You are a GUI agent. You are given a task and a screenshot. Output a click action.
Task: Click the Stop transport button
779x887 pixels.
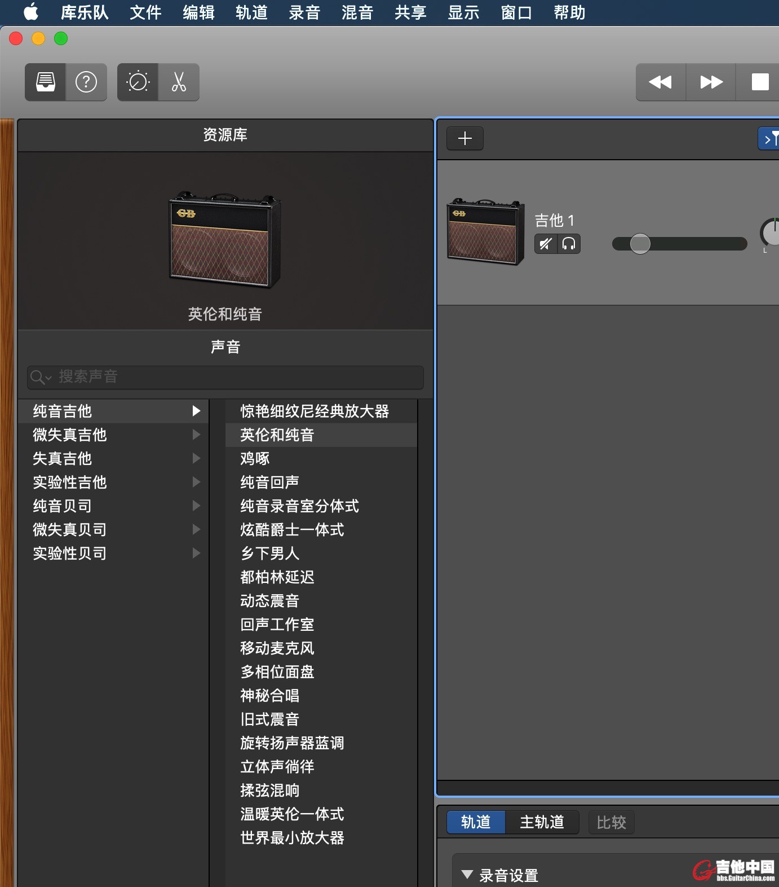pos(760,82)
